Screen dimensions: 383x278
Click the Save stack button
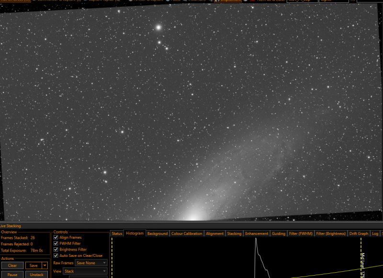point(34,265)
